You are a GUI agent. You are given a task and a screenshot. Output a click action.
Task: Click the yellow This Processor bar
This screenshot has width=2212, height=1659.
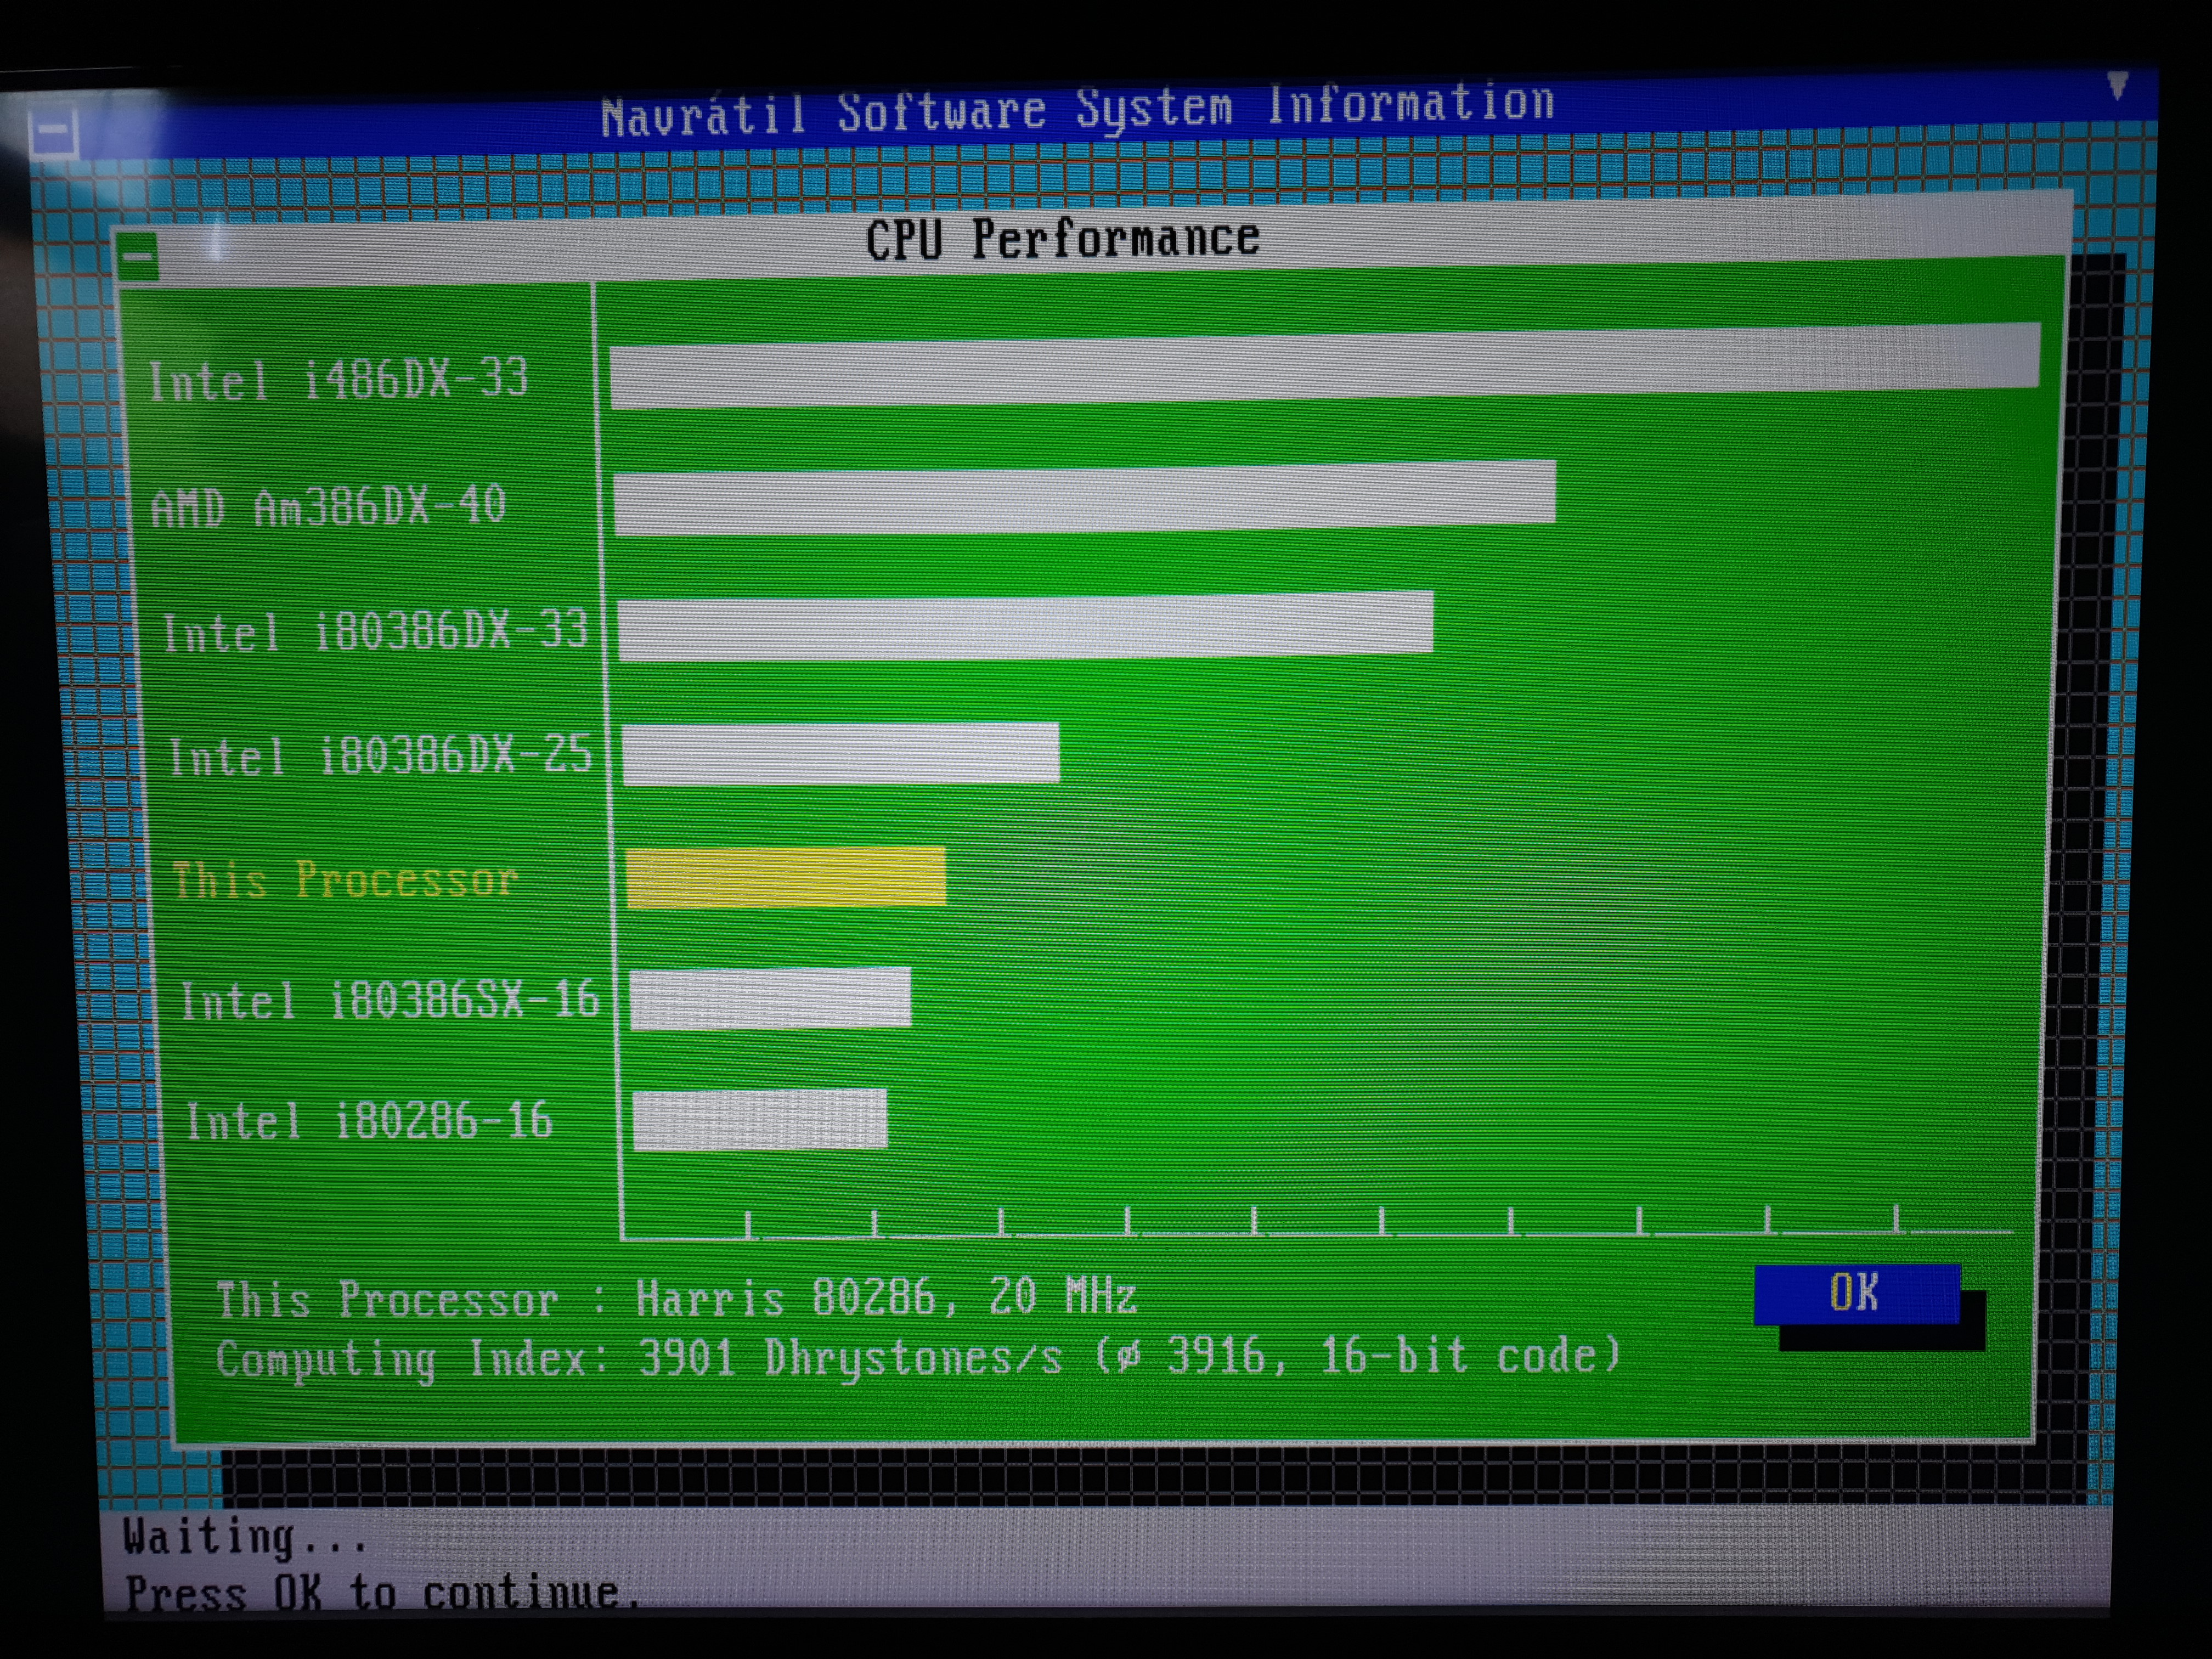tap(786, 877)
